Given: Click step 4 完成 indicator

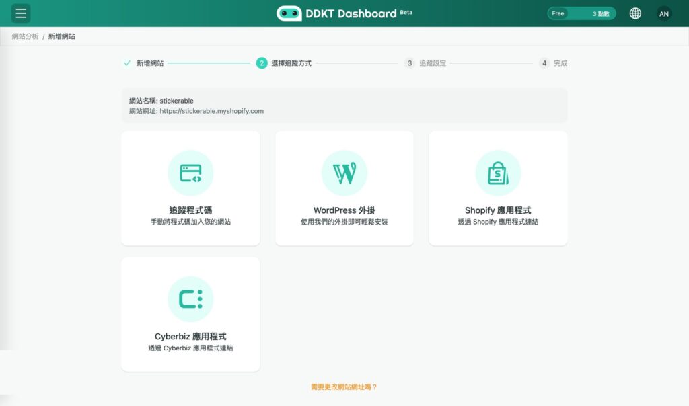Looking at the screenshot, I should pos(545,63).
